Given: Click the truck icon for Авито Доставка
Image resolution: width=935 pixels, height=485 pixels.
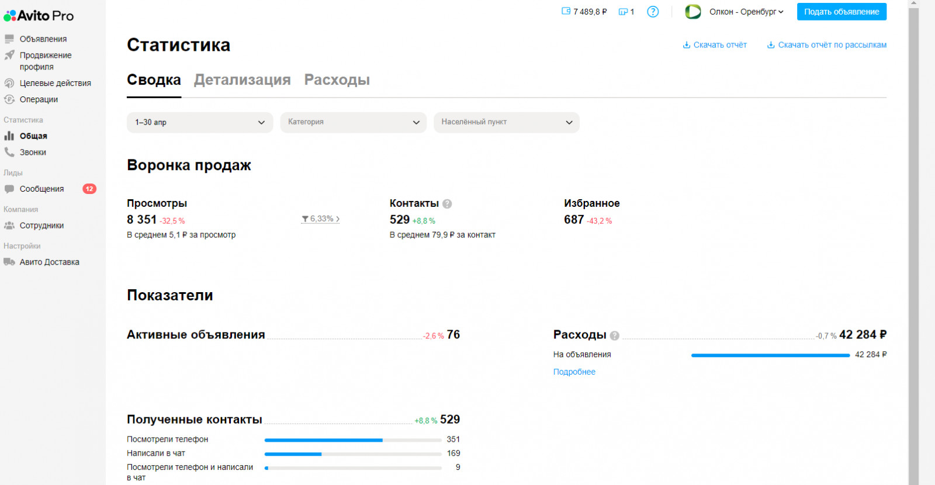Looking at the screenshot, I should (x=9, y=262).
